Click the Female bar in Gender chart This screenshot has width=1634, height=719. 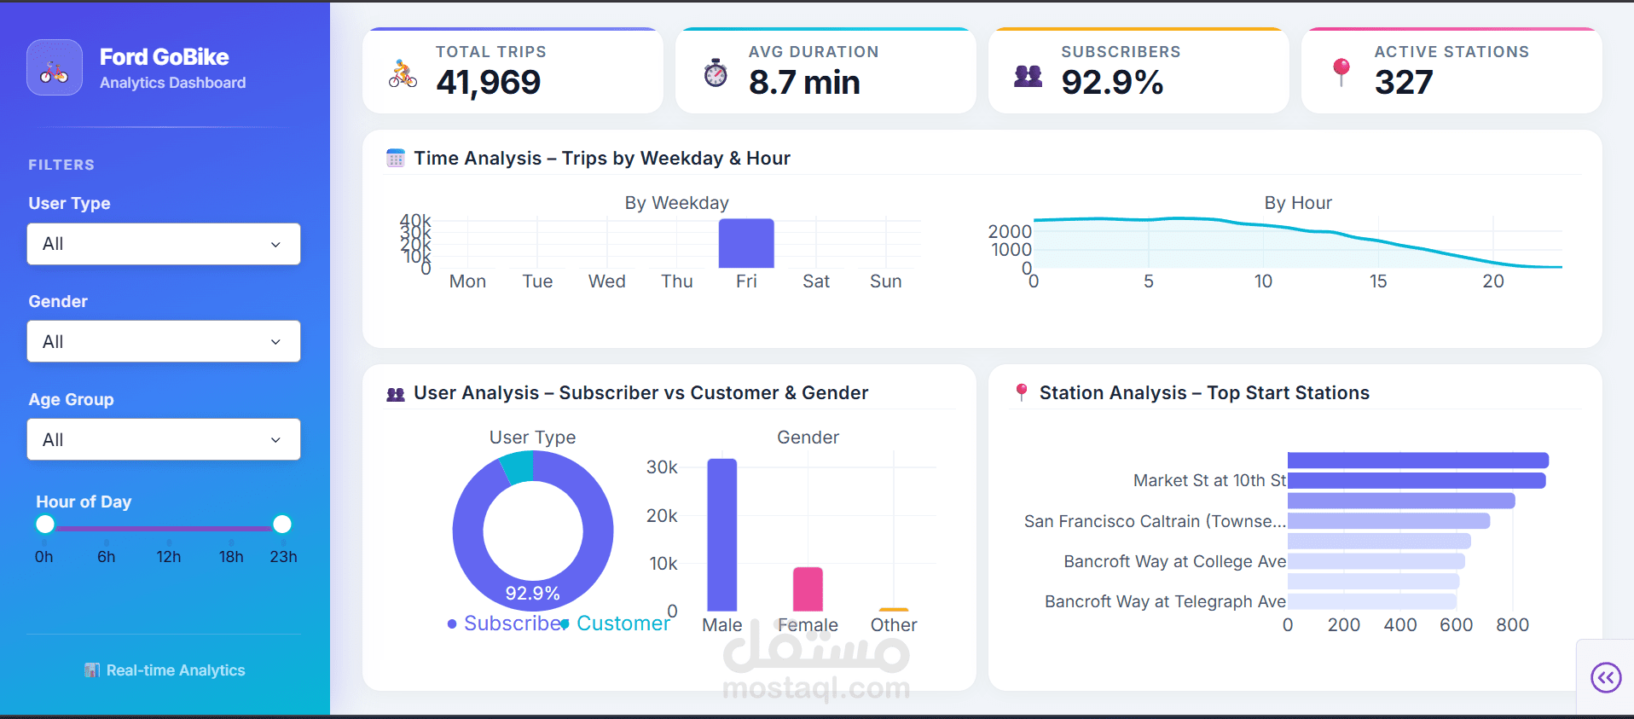tap(808, 589)
